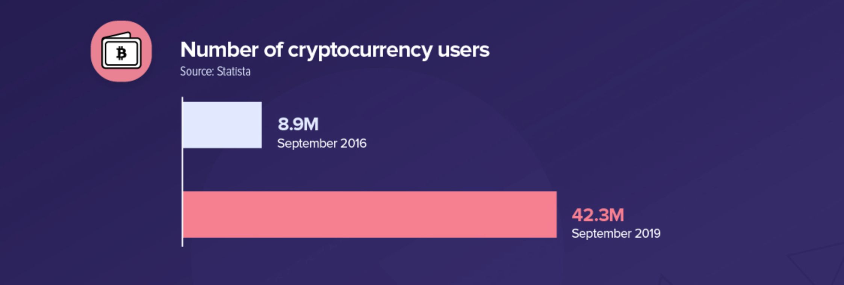The image size is (844, 285).
Task: Click the year '2016' in the label
Action: 353,143
